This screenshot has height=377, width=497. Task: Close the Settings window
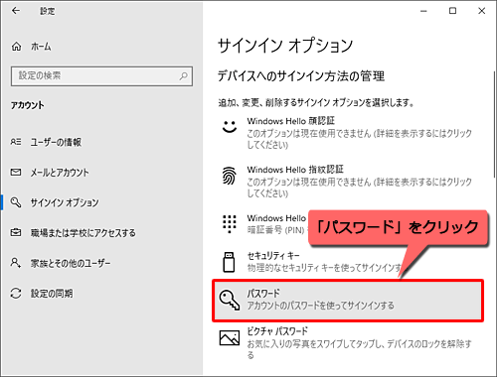tap(481, 11)
